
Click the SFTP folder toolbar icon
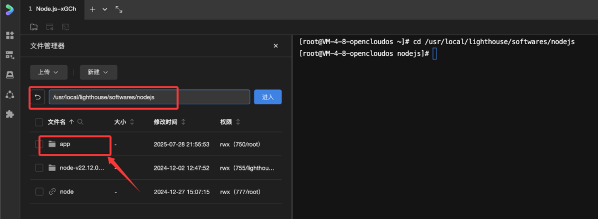pos(34,27)
